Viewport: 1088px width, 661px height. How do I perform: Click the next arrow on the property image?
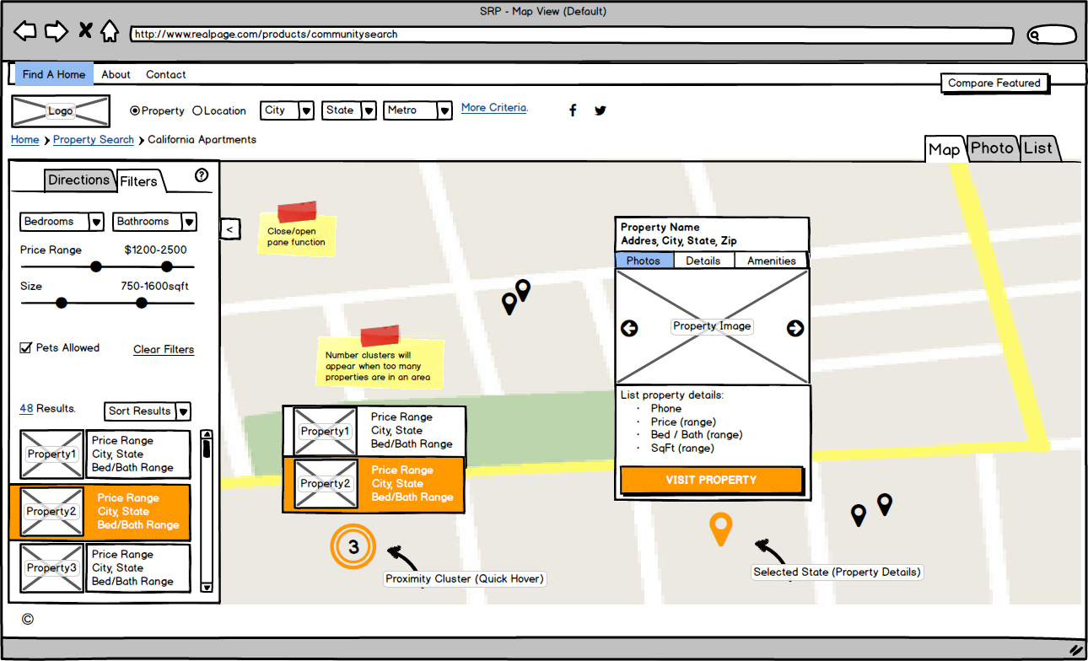794,328
